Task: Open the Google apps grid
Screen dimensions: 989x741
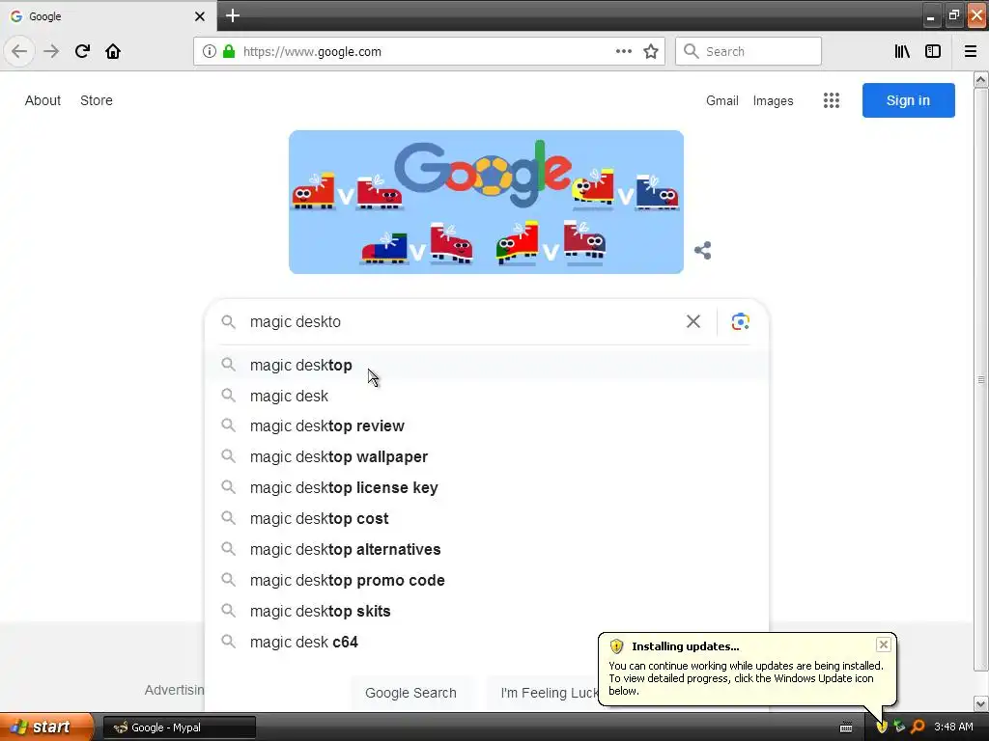Action: pyautogui.click(x=832, y=100)
